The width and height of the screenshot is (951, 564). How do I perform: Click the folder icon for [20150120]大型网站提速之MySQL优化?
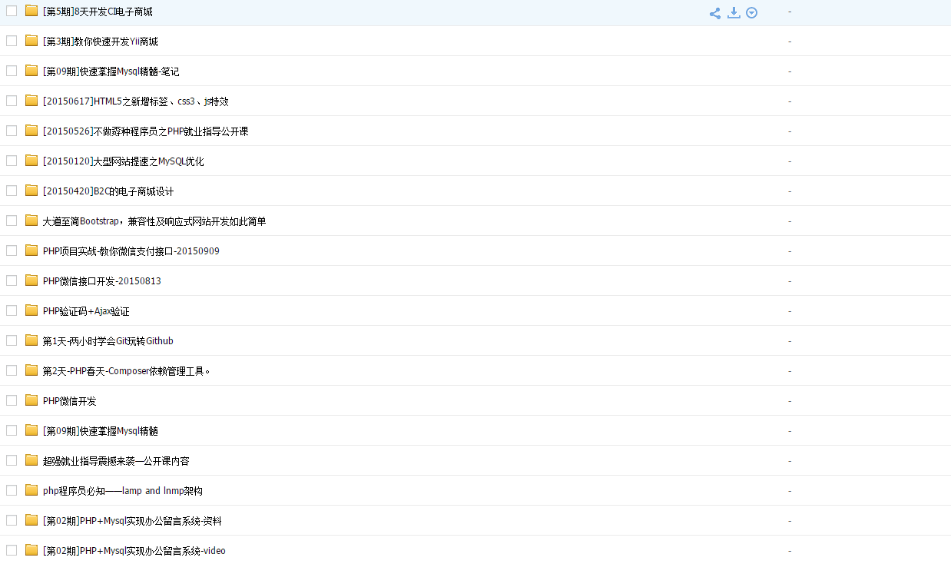tap(31, 161)
